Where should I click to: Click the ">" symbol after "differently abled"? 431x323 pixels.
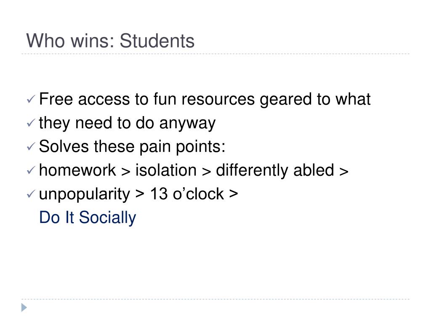pyautogui.click(x=344, y=171)
